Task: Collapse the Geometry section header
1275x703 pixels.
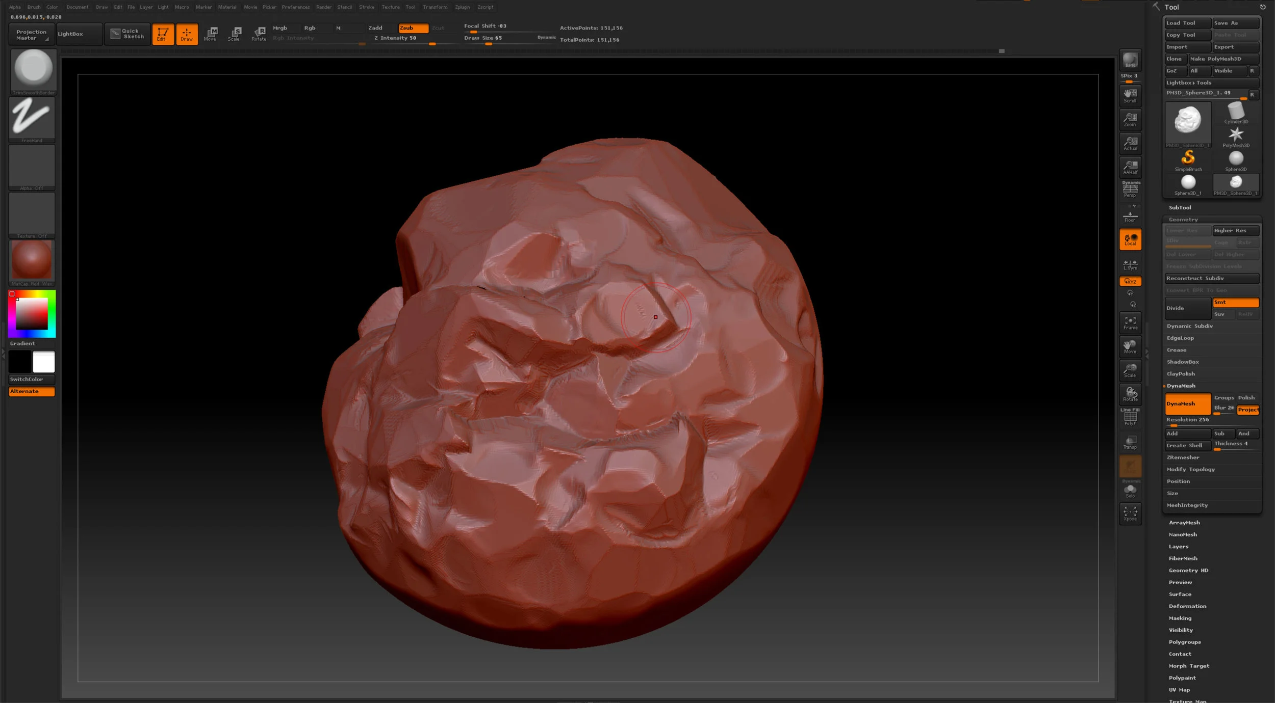Action: click(x=1183, y=220)
